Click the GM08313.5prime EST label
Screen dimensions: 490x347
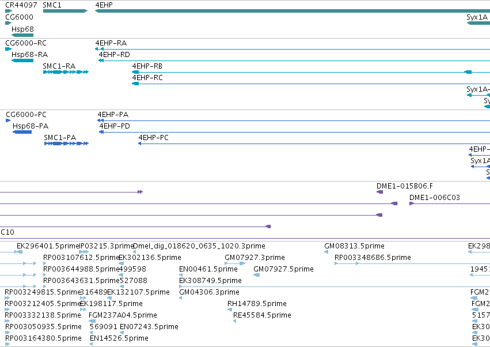coord(354,246)
